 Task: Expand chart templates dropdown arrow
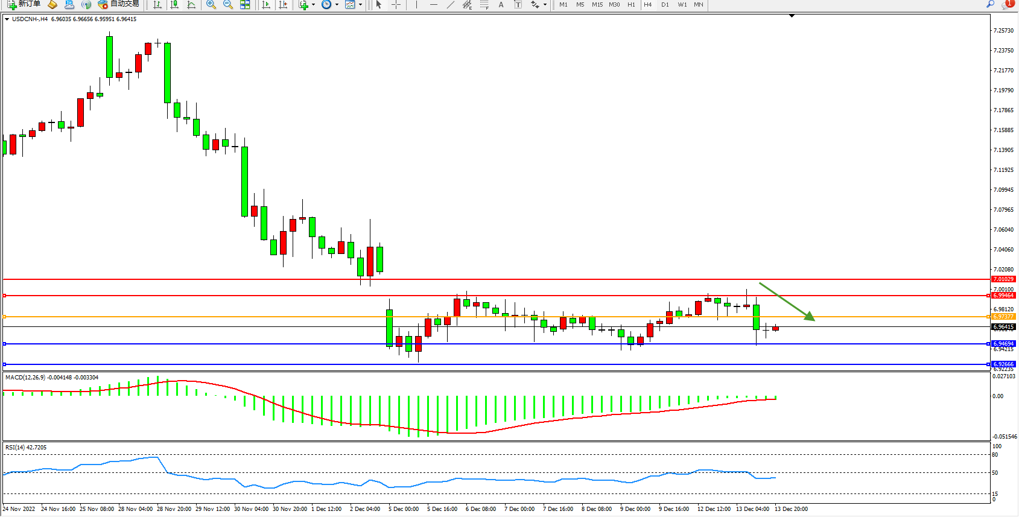click(x=360, y=5)
